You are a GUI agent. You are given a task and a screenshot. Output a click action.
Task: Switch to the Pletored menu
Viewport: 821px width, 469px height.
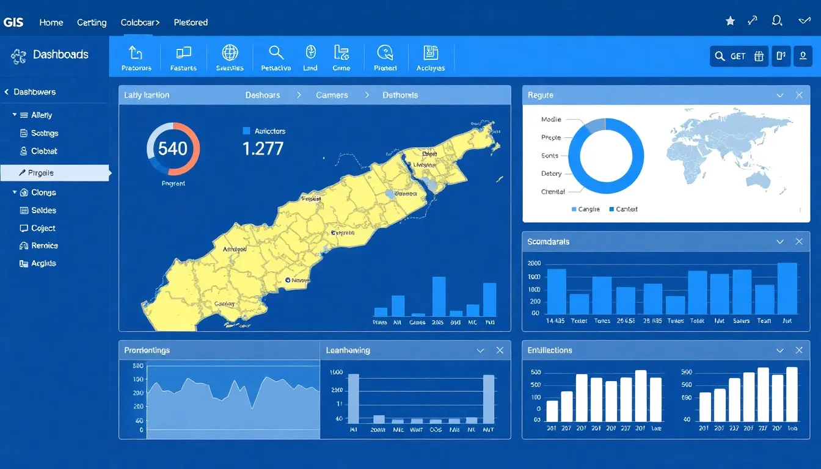click(191, 23)
